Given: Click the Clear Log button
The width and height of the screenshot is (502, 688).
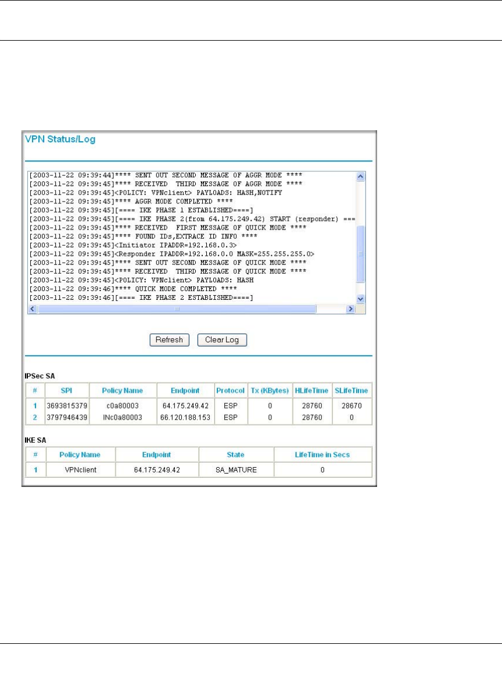Looking at the screenshot, I should click(x=222, y=340).
